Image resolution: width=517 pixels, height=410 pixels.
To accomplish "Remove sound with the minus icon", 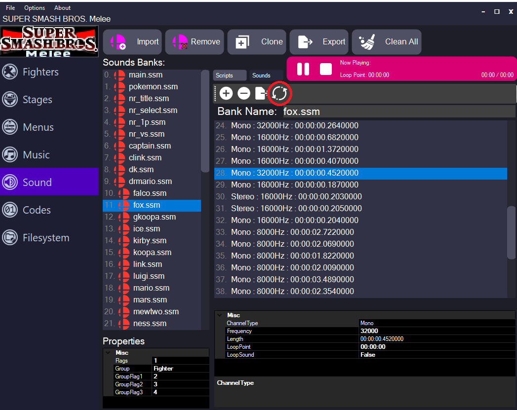I will (244, 94).
